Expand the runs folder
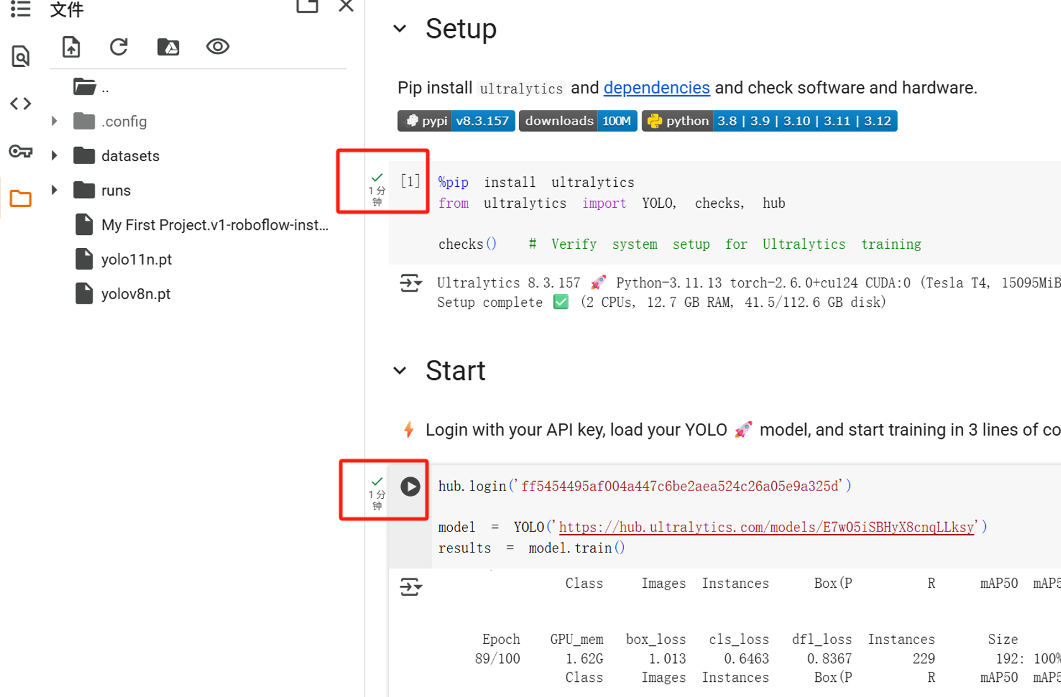The image size is (1061, 697). (x=54, y=189)
